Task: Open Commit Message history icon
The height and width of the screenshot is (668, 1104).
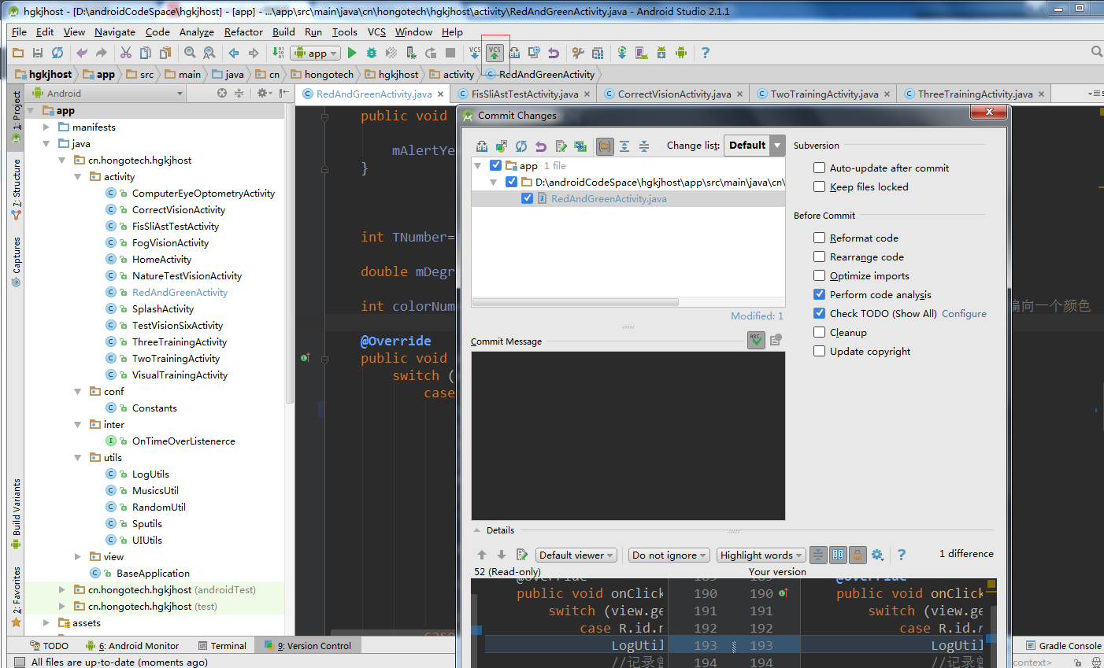Action: [x=776, y=340]
